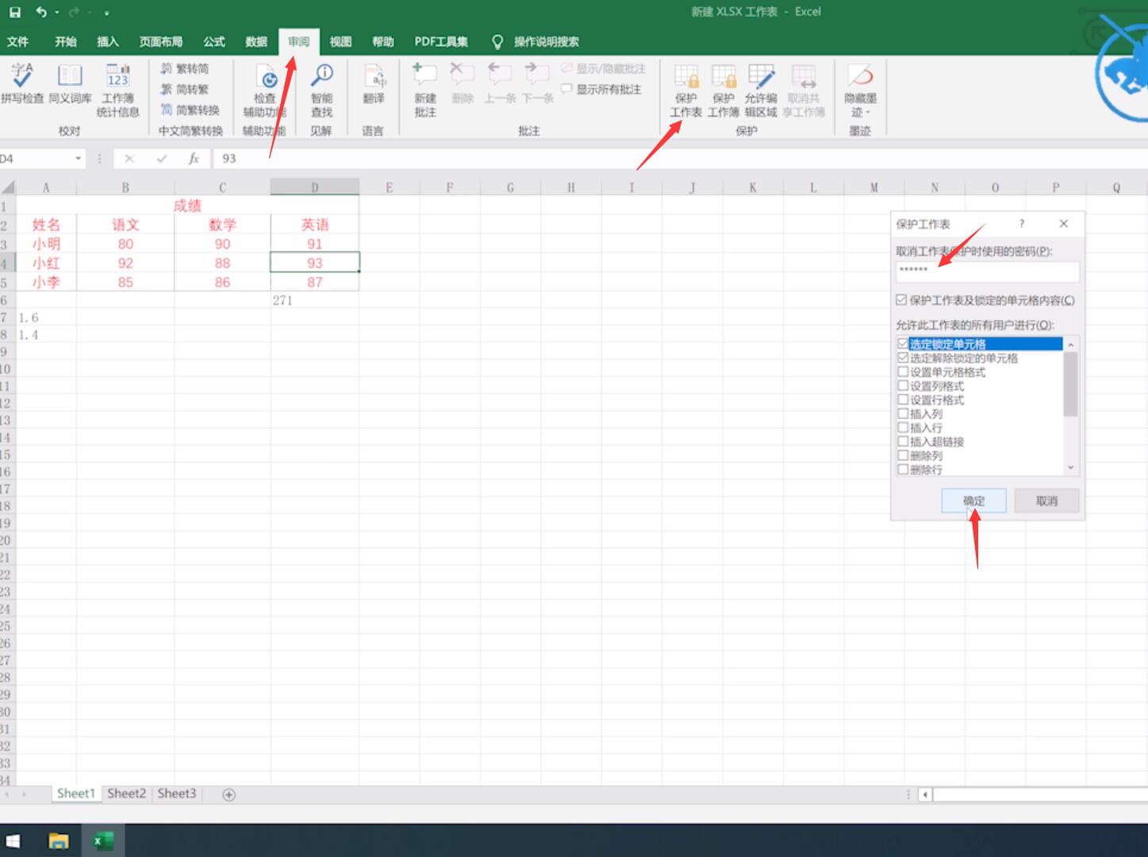Image resolution: width=1148 pixels, height=857 pixels.
Task: Click permission list scroll-up arrow
Action: [x=1071, y=344]
